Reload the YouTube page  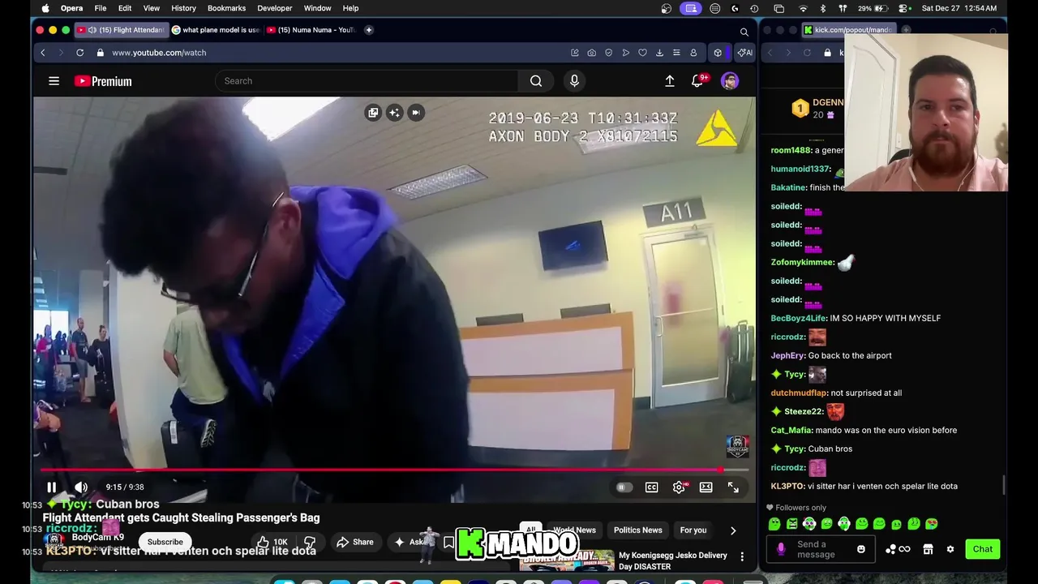(x=79, y=53)
